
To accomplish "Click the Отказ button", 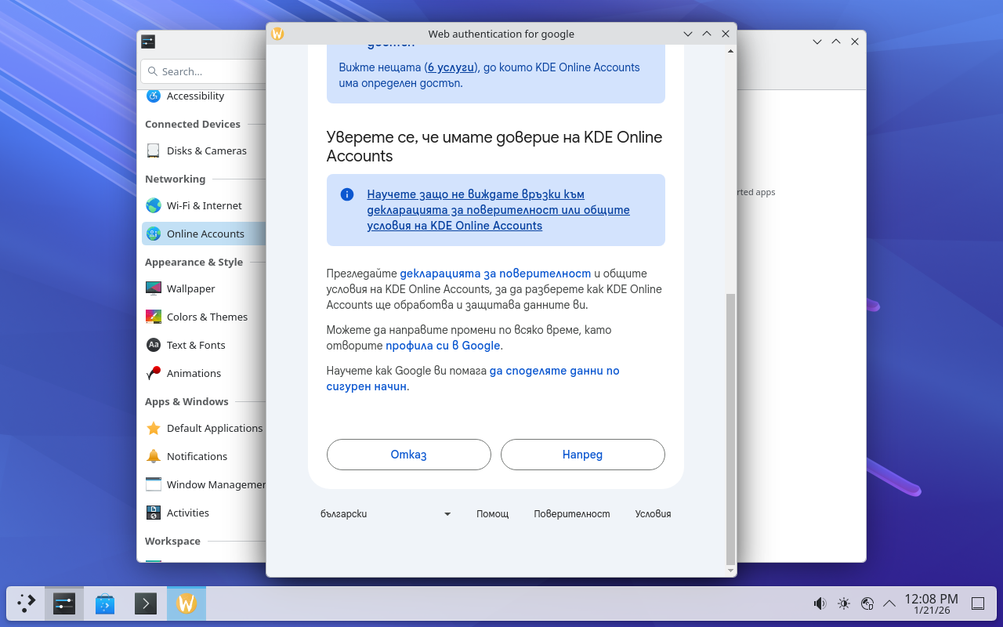I will (408, 455).
